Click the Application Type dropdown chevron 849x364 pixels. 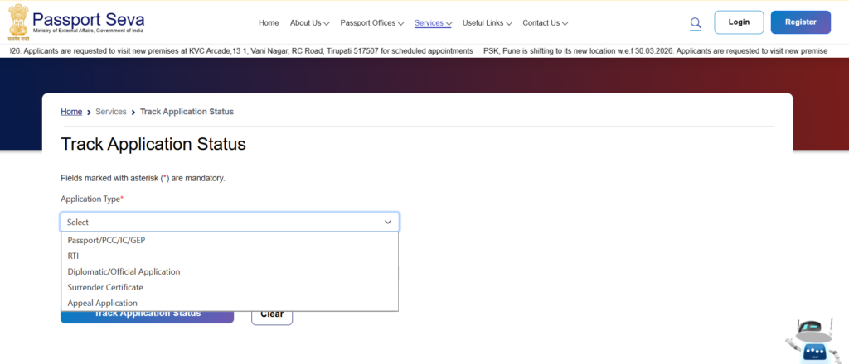click(x=388, y=222)
